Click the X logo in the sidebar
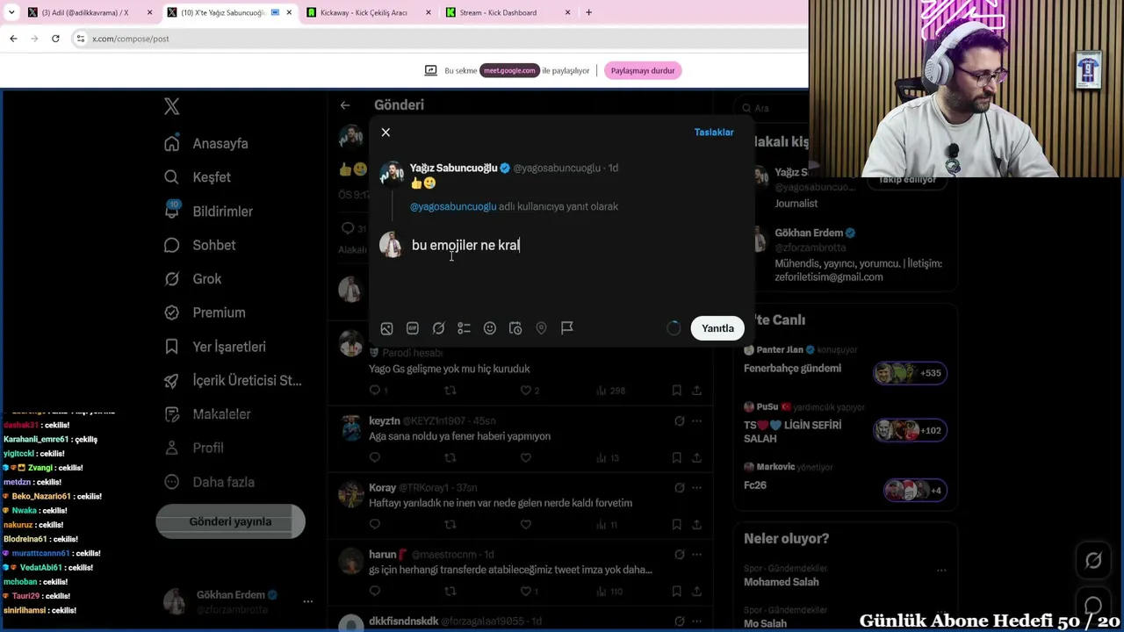This screenshot has height=632, width=1124. 172,107
